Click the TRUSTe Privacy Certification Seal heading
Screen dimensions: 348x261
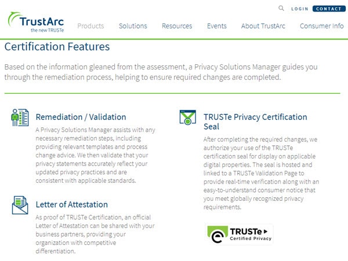point(255,122)
